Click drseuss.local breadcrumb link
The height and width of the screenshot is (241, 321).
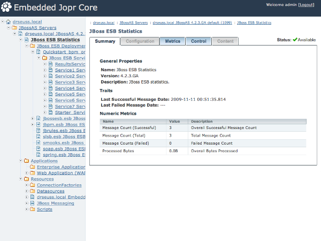[104, 22]
